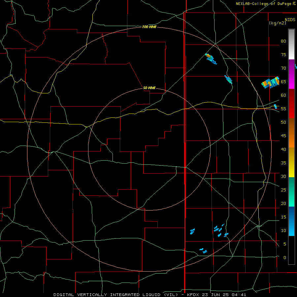Click the kg/m2 unit label

(278, 23)
